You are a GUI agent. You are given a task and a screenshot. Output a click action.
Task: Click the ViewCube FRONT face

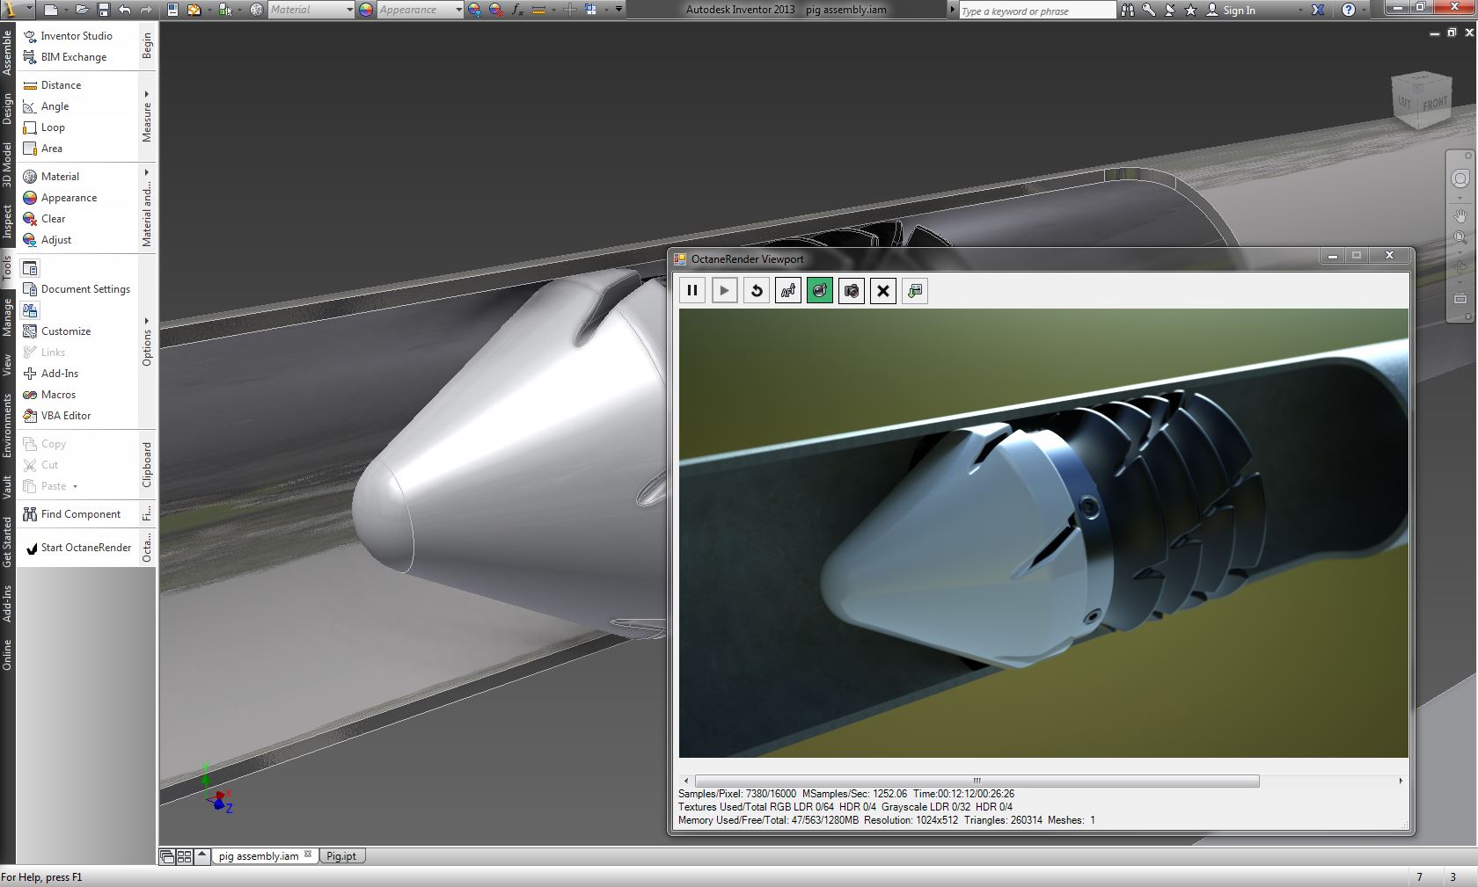pyautogui.click(x=1436, y=105)
